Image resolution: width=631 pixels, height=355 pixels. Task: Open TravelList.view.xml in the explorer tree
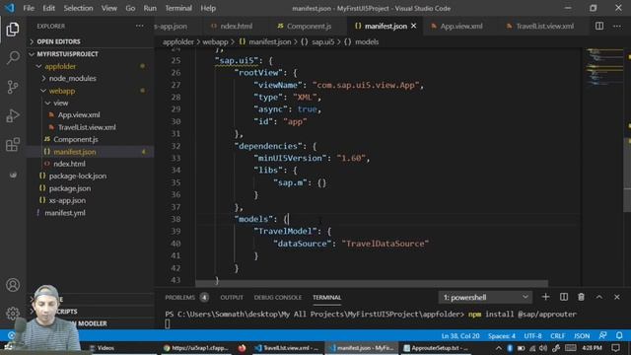(x=91, y=127)
